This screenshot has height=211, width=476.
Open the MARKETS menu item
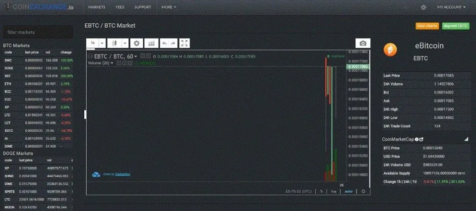[97, 7]
